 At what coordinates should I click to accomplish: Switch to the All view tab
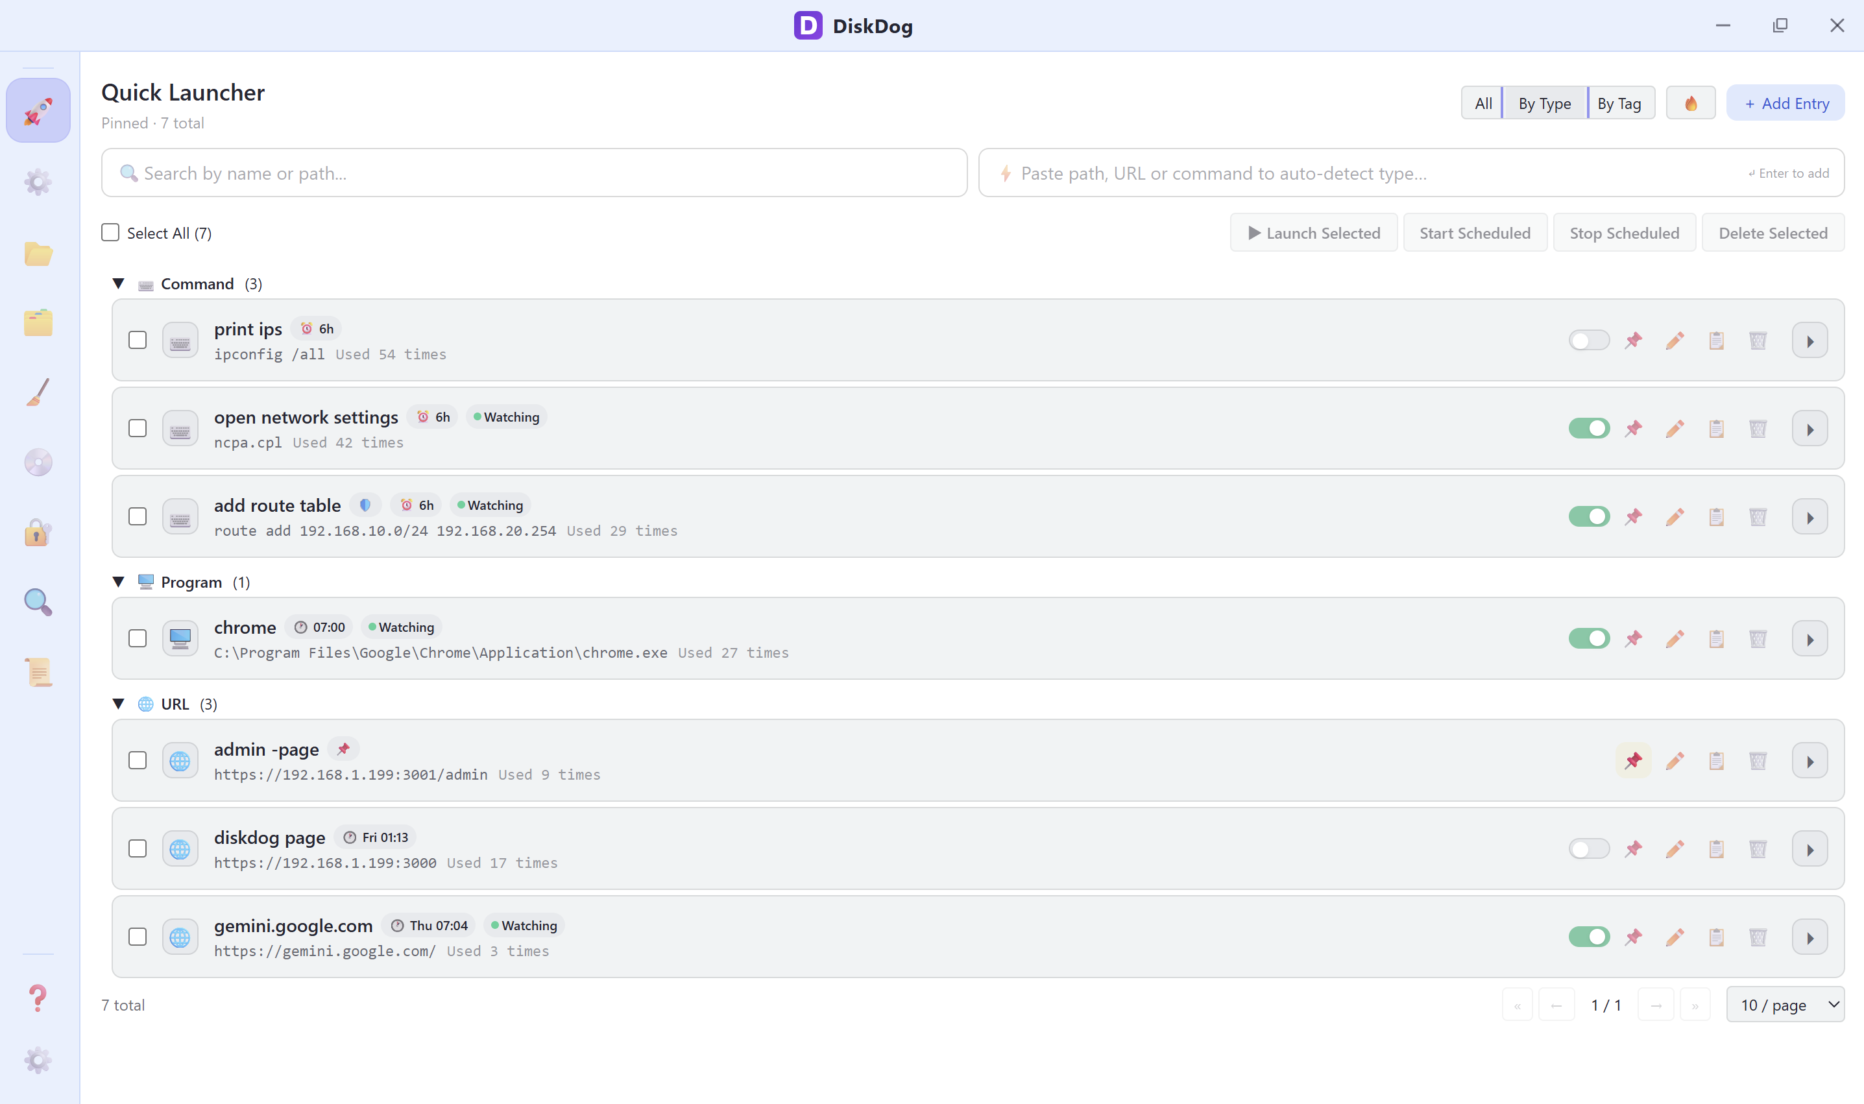(1483, 103)
